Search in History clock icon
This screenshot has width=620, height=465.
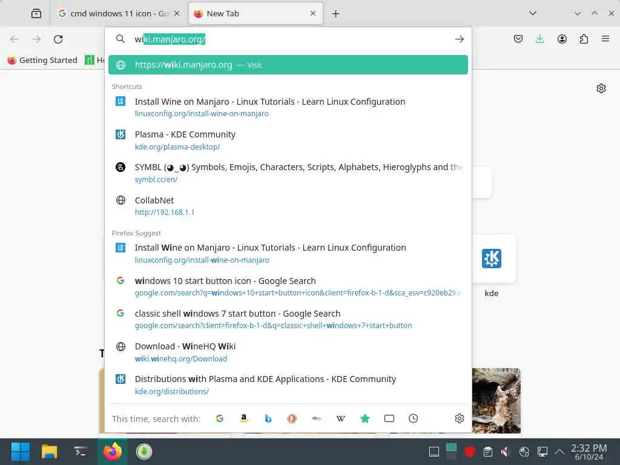pos(413,418)
